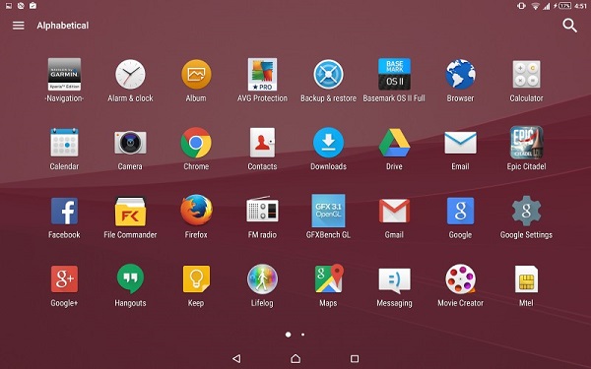591x369 pixels.
Task: Open the Garmin Navigation app
Action: point(64,74)
